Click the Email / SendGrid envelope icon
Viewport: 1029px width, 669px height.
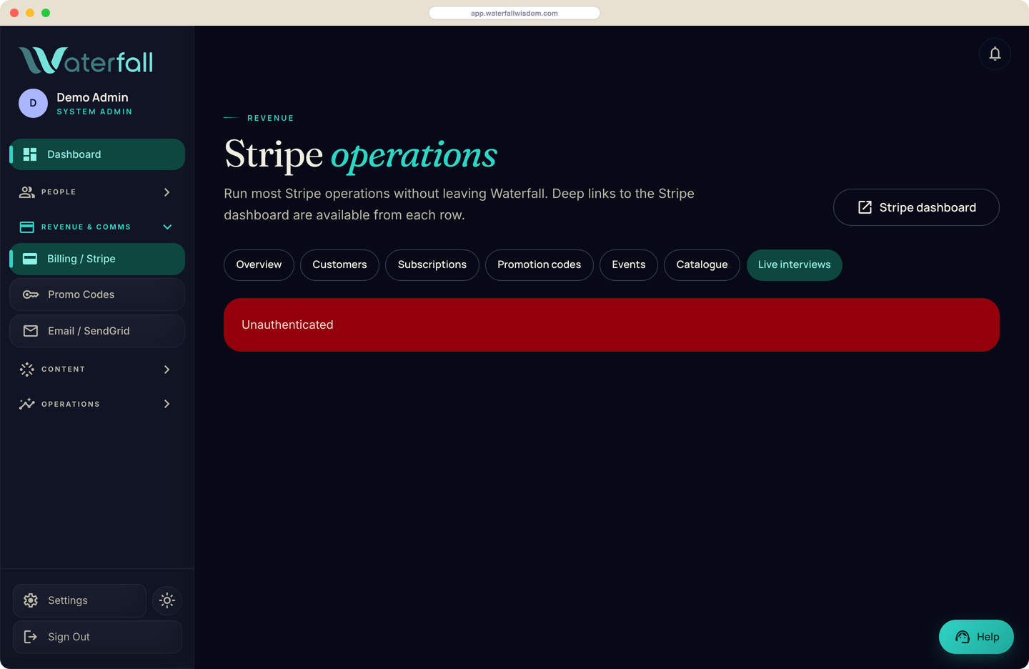point(31,331)
